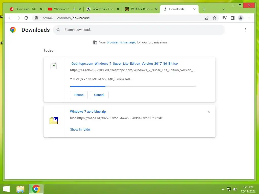The image size is (259, 194).
Task: Click the forward navigation arrow
Action: (x=18, y=18)
